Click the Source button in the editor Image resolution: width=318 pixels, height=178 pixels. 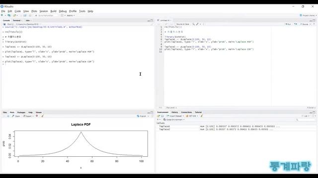(x=304, y=24)
